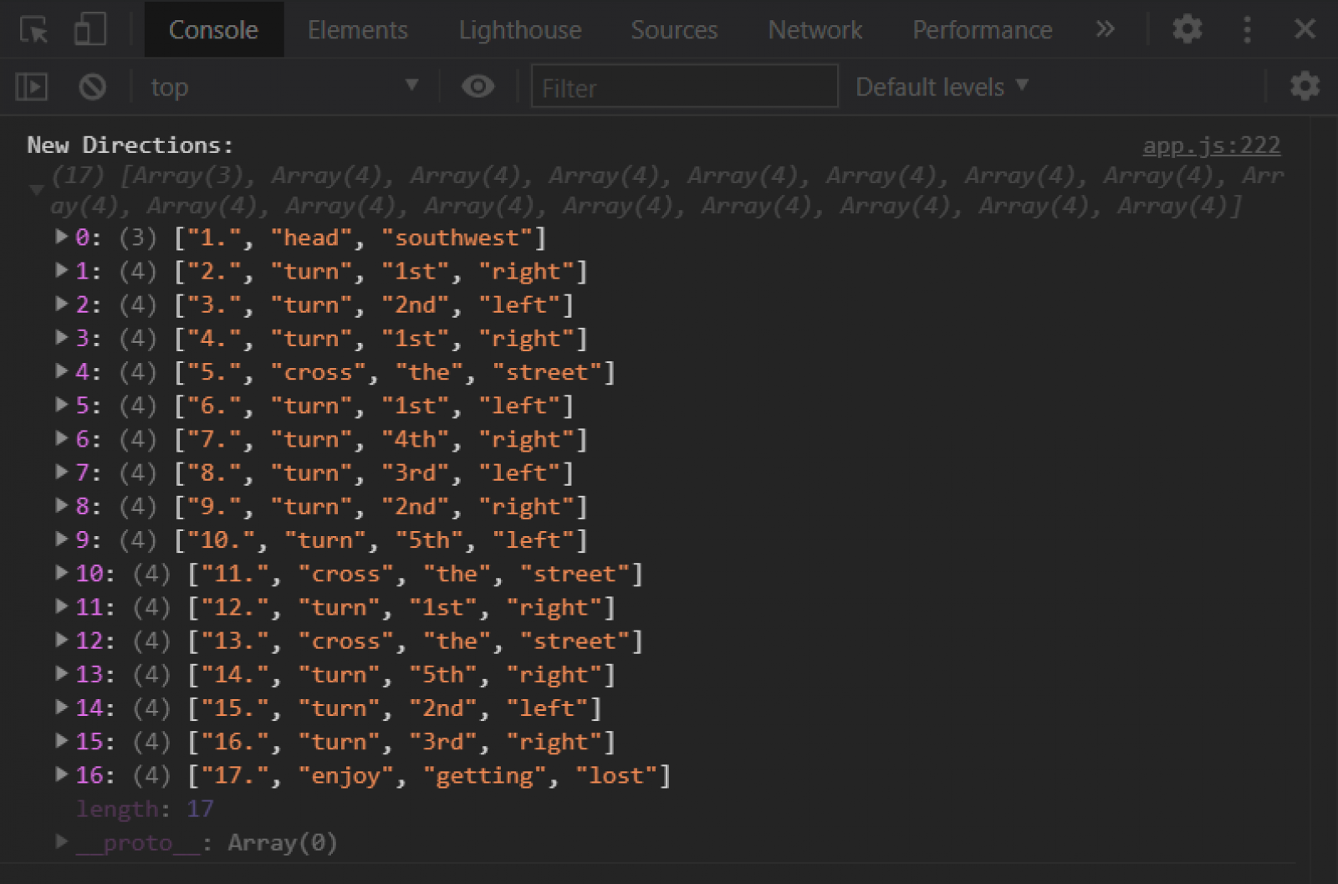Show the console sidebar icon
Screen dimensions: 1338x884
point(32,87)
